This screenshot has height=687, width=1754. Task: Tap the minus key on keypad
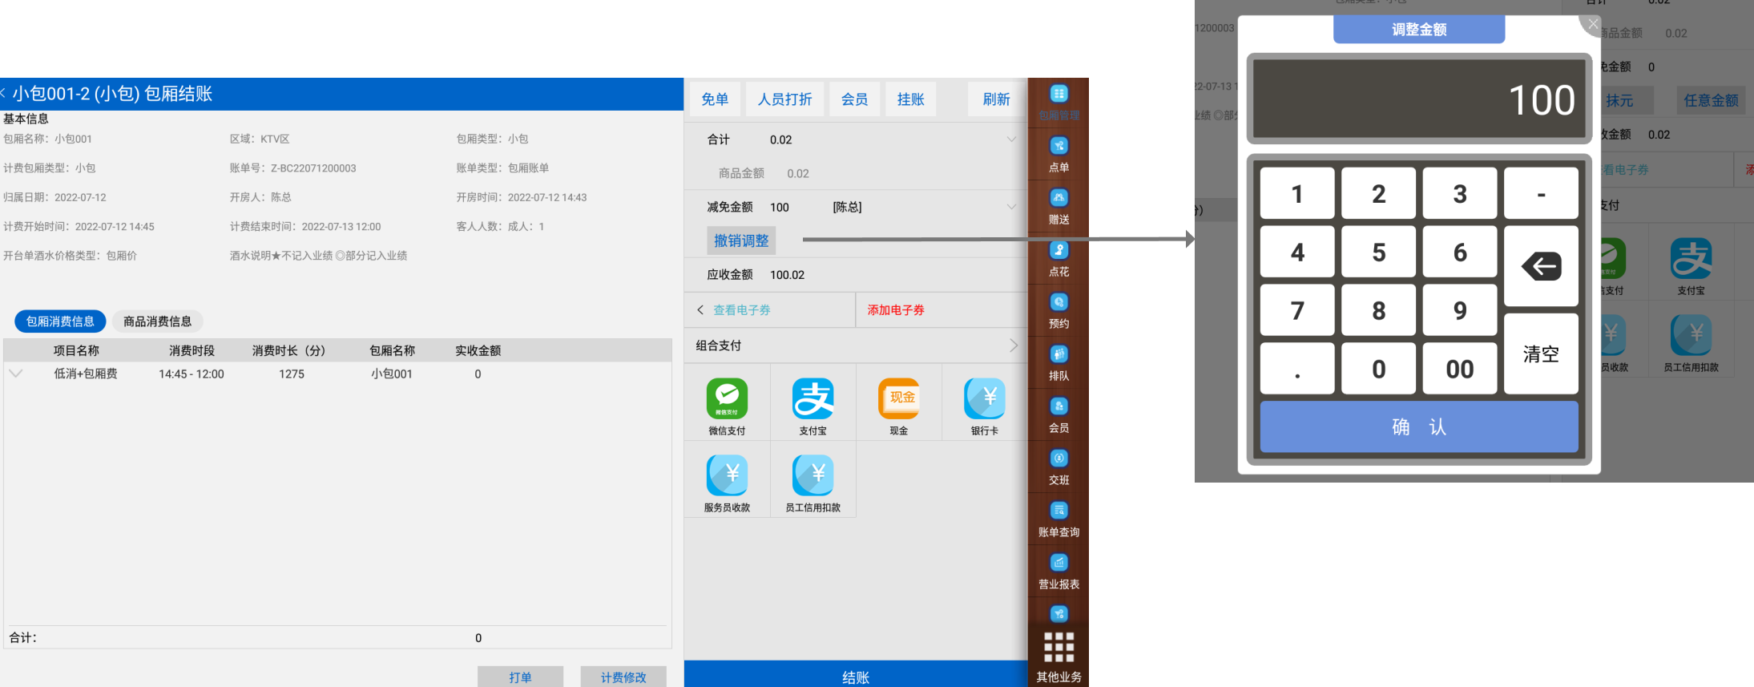click(x=1541, y=193)
